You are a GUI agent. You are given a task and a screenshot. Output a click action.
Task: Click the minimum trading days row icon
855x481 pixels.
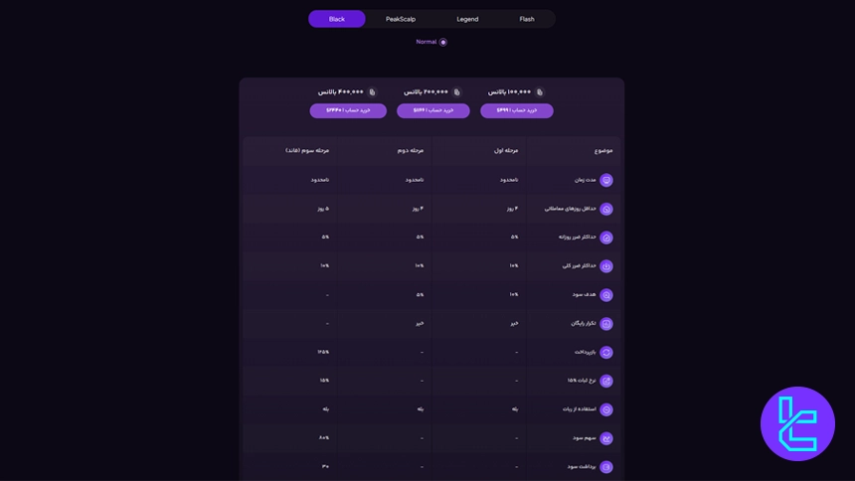click(606, 209)
